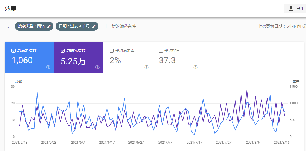Open help icon on 平均点击率 card

(146, 67)
